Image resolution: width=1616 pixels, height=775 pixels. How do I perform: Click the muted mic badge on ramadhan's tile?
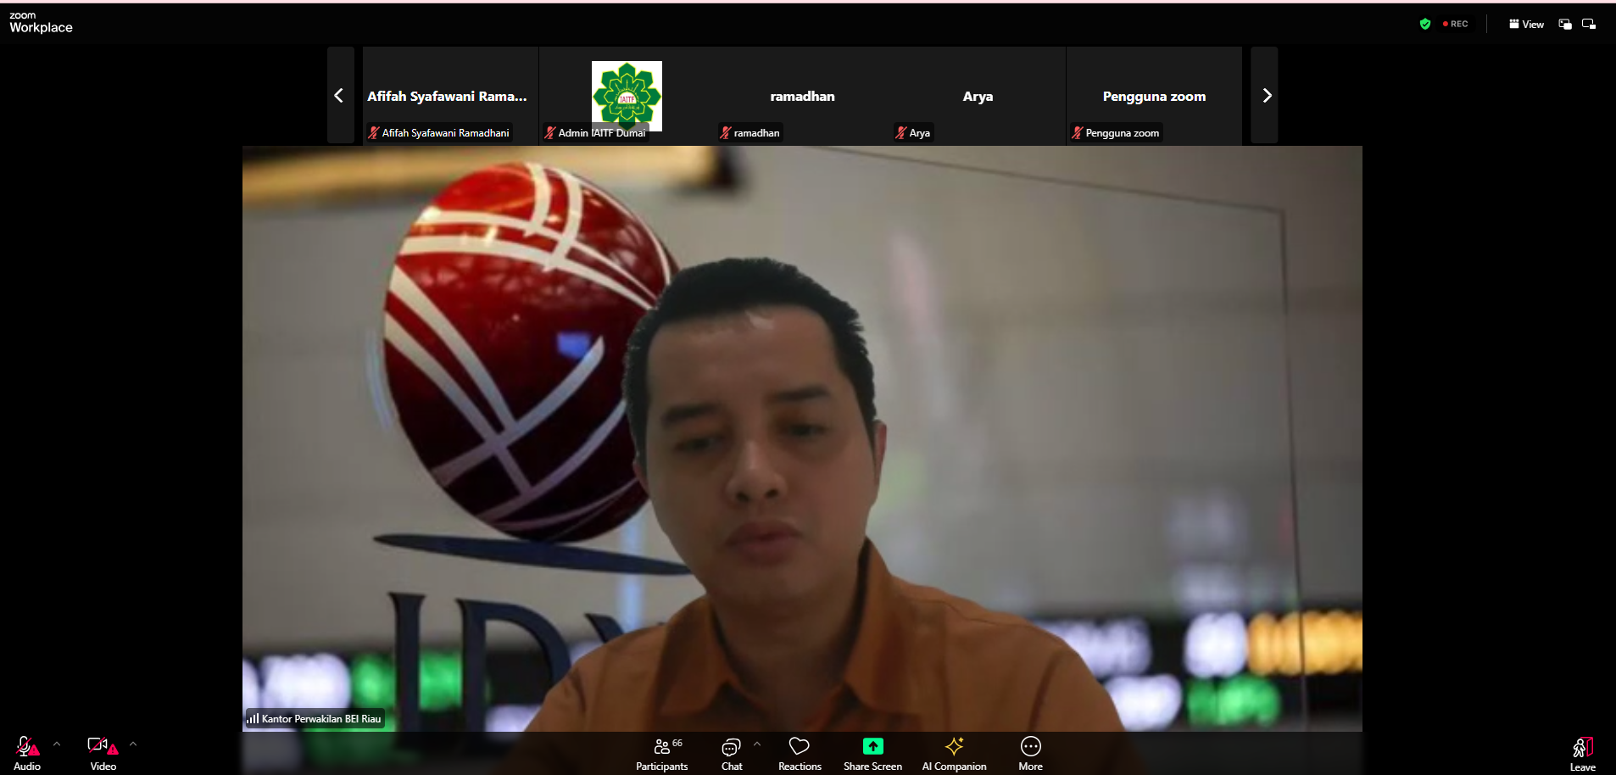(x=725, y=132)
